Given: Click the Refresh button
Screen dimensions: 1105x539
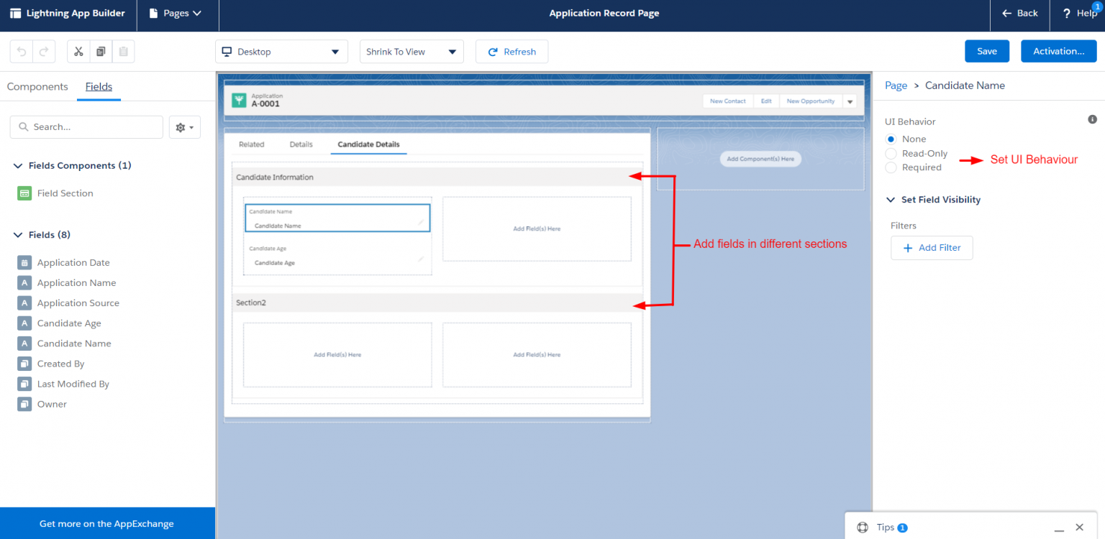Looking at the screenshot, I should point(511,52).
